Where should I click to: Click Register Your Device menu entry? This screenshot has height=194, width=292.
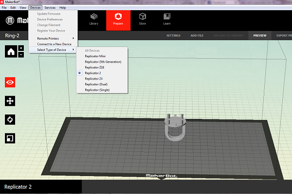click(53, 31)
